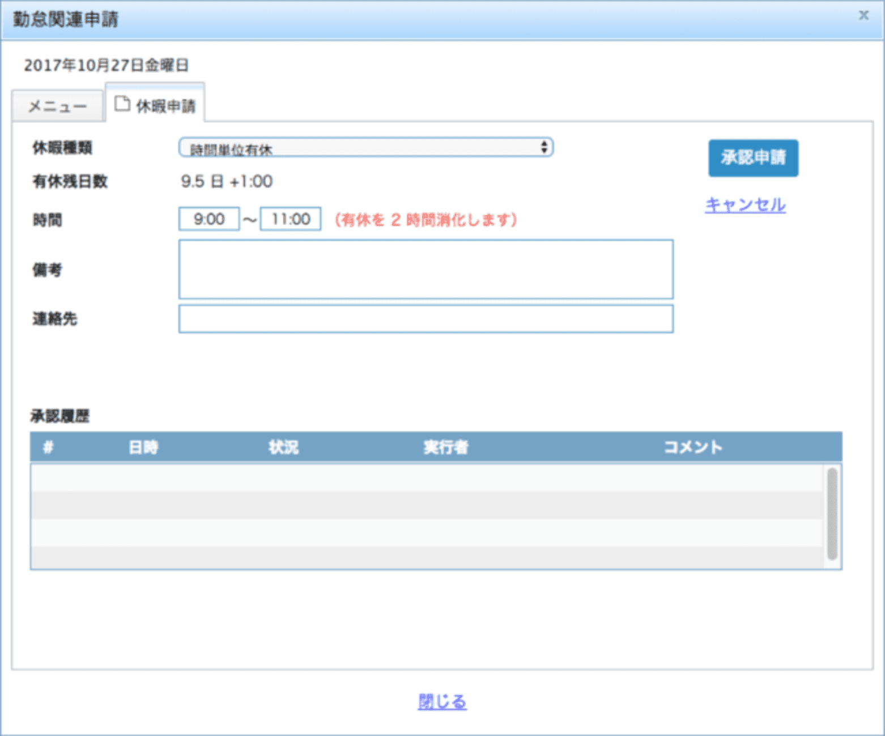Viewport: 885px width, 736px height.
Task: Close the 勤怠関連申請 dialog with the X
Action: pos(863,15)
